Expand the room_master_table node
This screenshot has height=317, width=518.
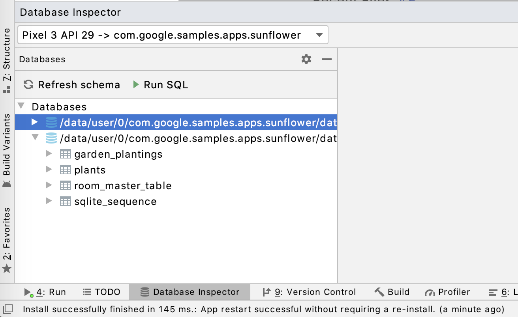pos(49,185)
